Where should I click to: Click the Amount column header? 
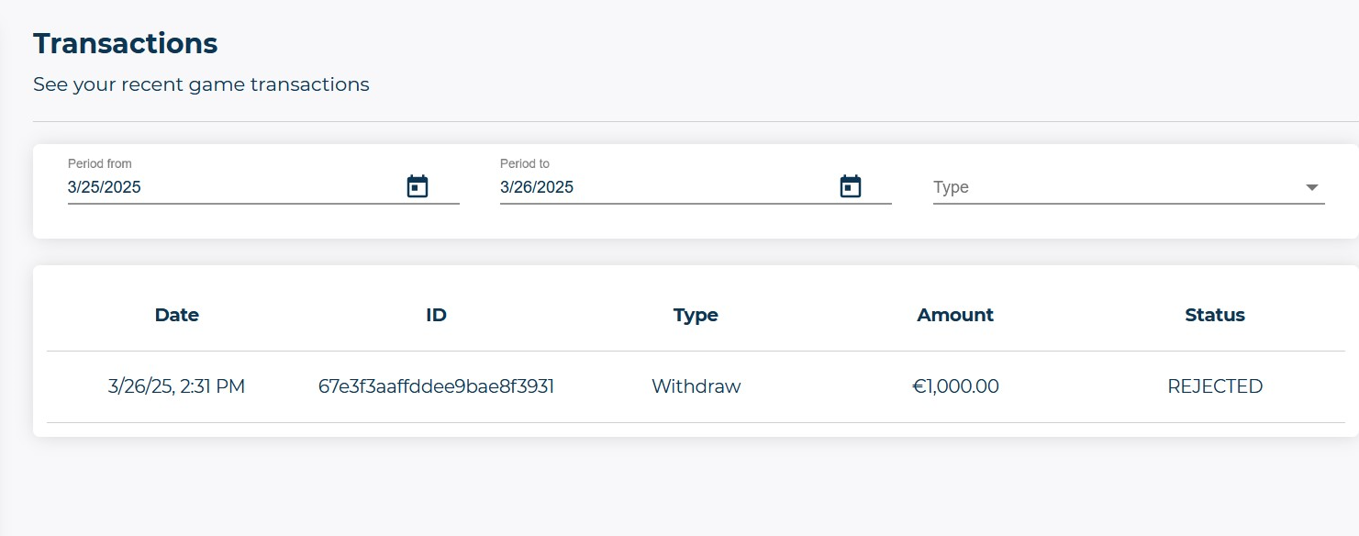[955, 315]
